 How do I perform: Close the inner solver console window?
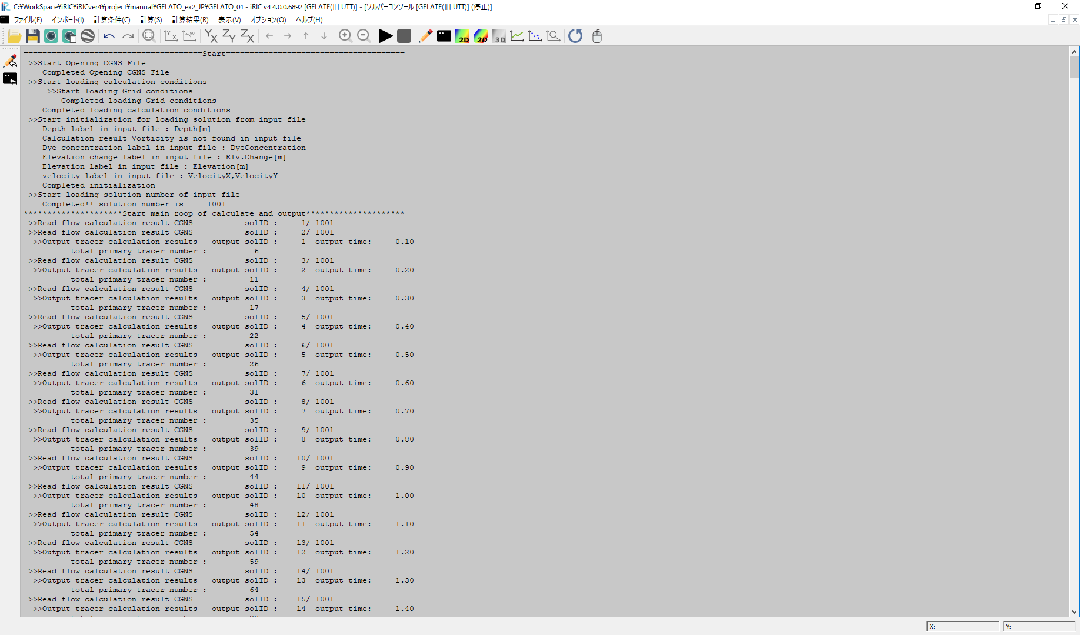[1075, 19]
